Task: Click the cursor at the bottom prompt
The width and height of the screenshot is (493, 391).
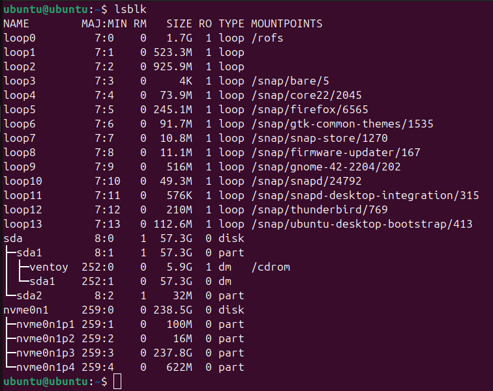Action: [117, 382]
